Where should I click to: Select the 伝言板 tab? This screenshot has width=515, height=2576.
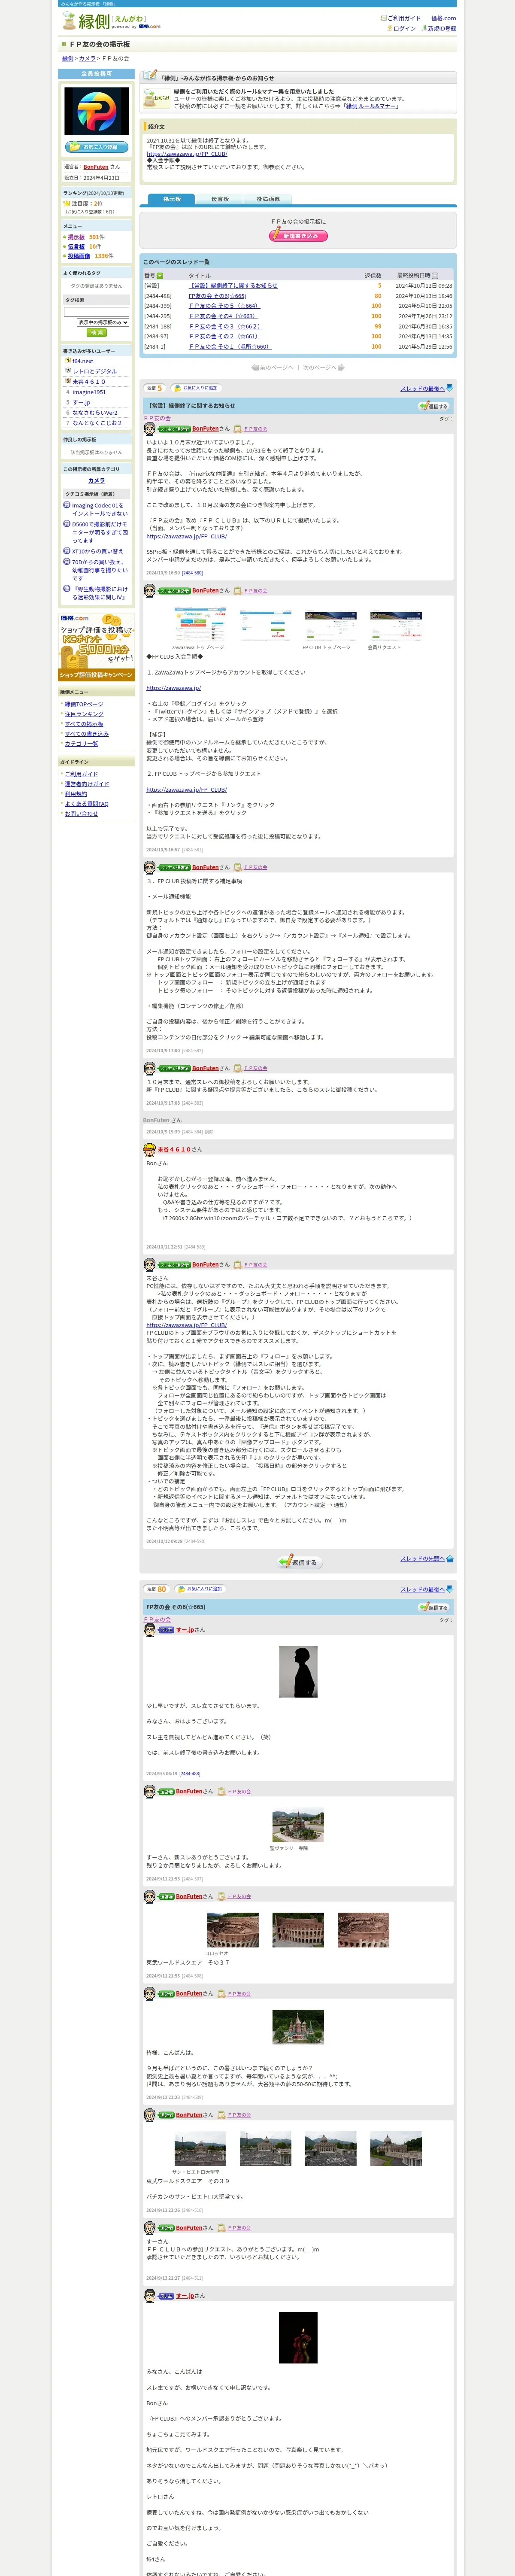[x=220, y=199]
